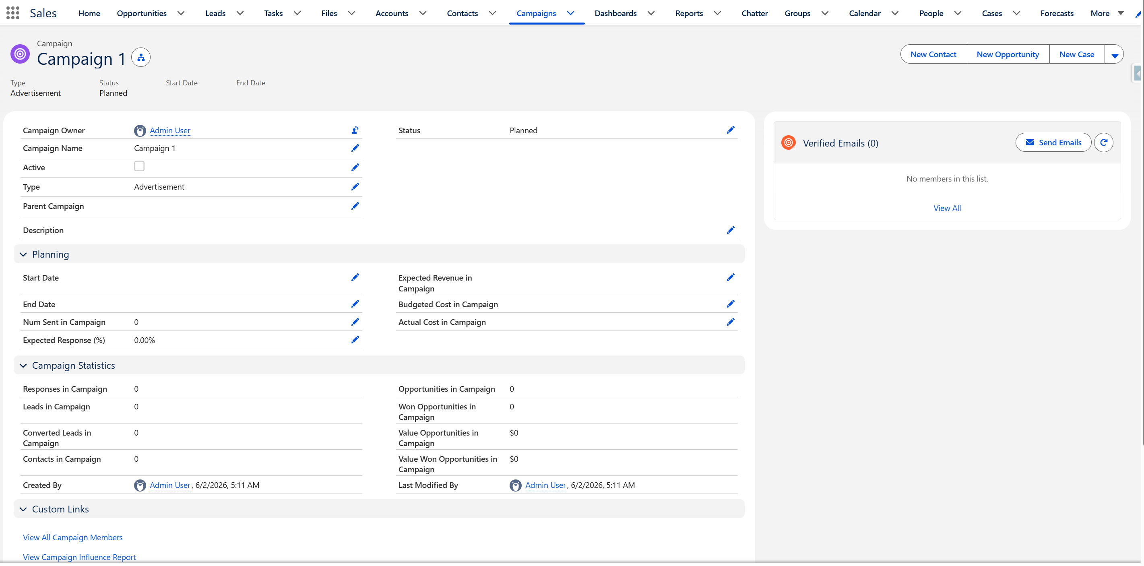
Task: Refresh the Verified Emails list
Action: pos(1104,143)
